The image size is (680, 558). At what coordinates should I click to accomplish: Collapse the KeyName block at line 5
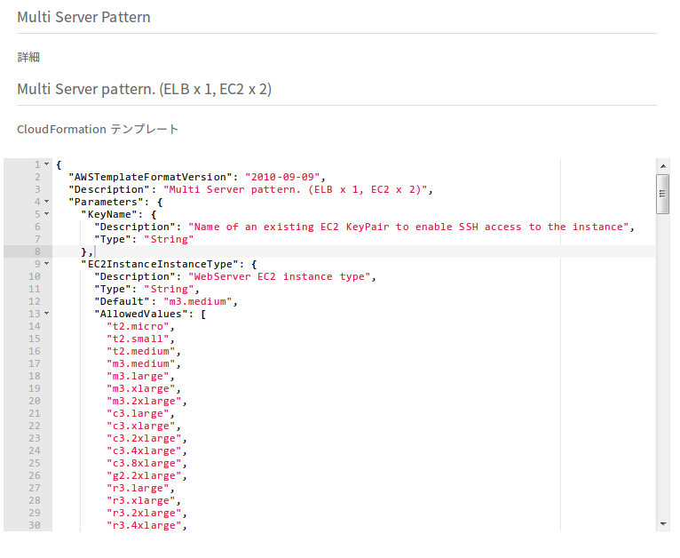pyautogui.click(x=46, y=214)
